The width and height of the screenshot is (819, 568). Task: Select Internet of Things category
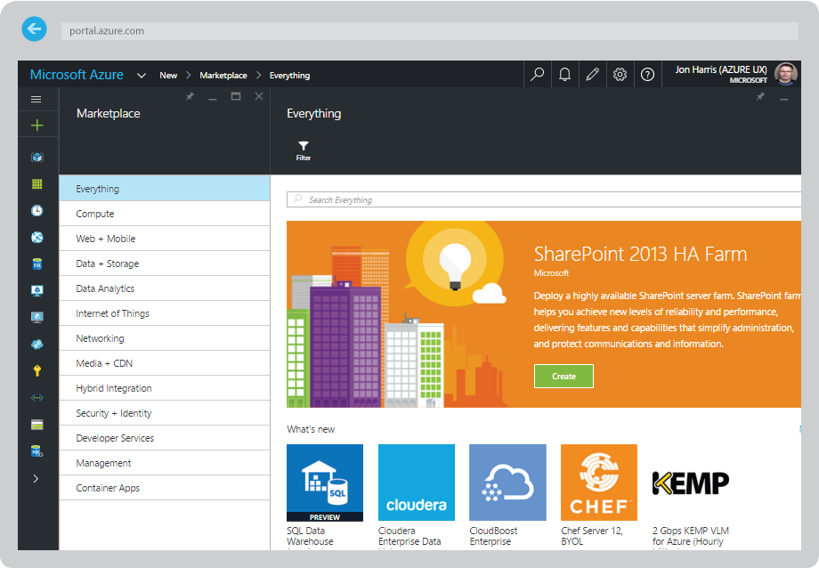click(x=164, y=313)
